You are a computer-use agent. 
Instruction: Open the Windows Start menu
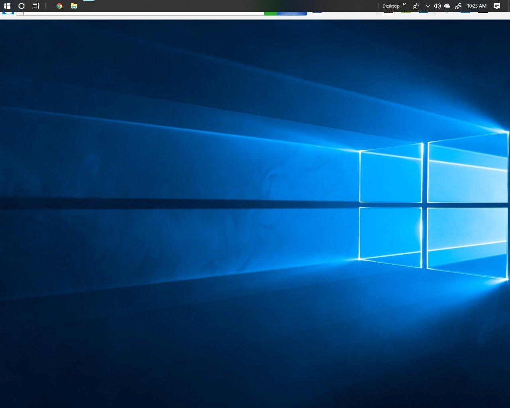pyautogui.click(x=7, y=6)
